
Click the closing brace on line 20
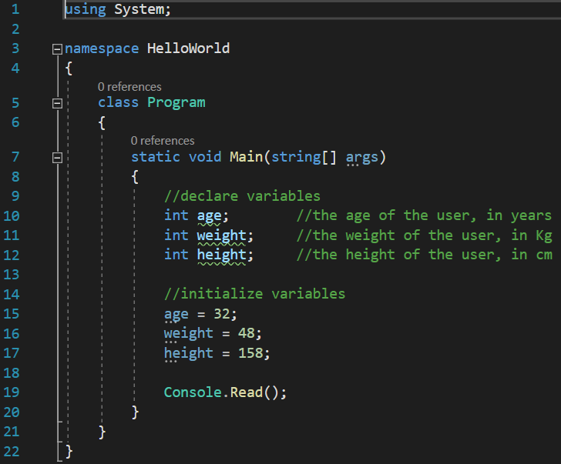(x=135, y=412)
